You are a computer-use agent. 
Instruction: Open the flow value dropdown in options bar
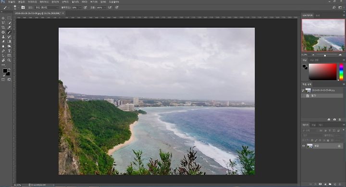point(104,7)
